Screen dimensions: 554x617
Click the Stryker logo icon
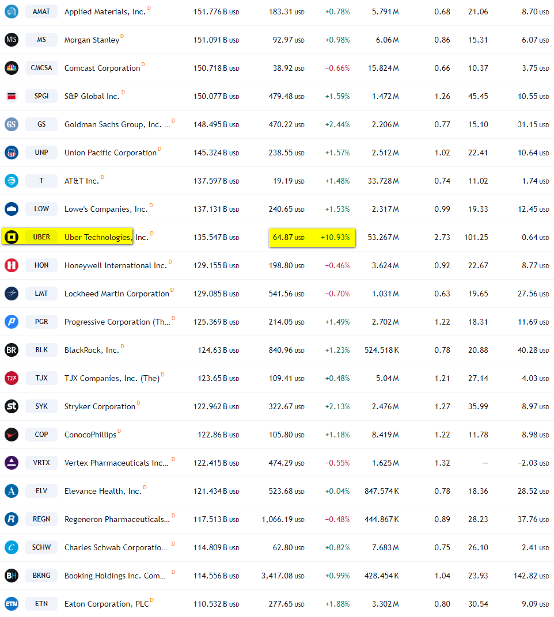12,406
